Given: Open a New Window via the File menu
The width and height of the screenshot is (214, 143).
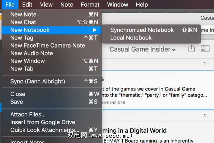Looking at the screenshot, I should tap(27, 61).
